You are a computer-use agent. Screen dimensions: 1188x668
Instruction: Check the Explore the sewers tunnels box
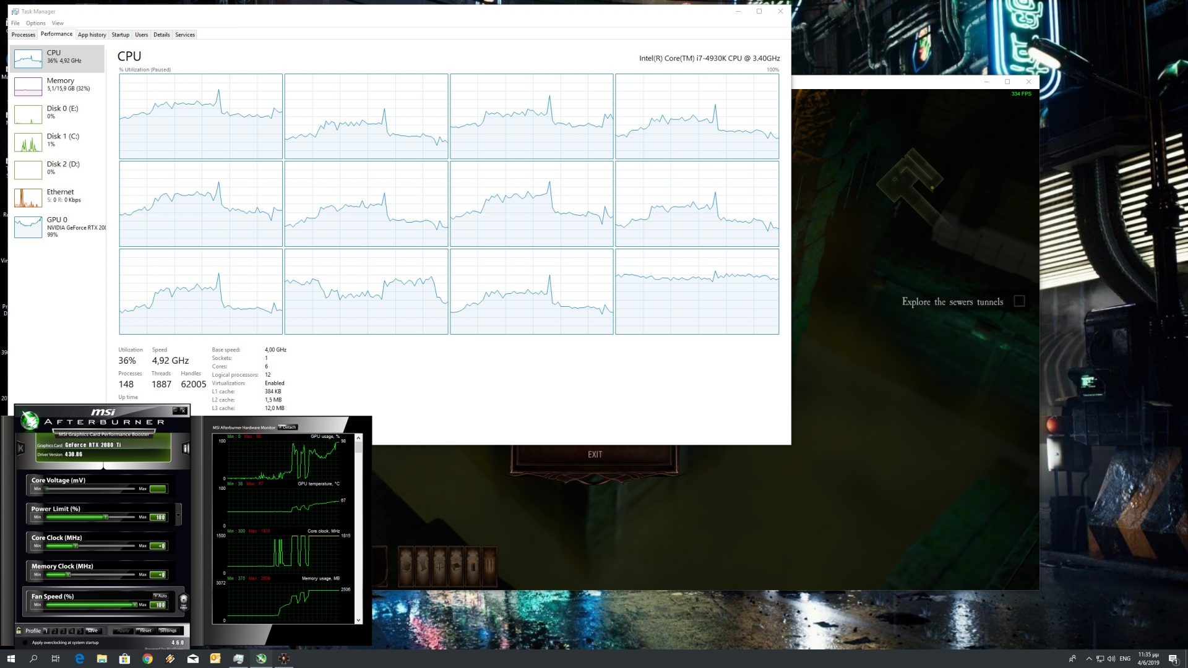tap(1019, 301)
